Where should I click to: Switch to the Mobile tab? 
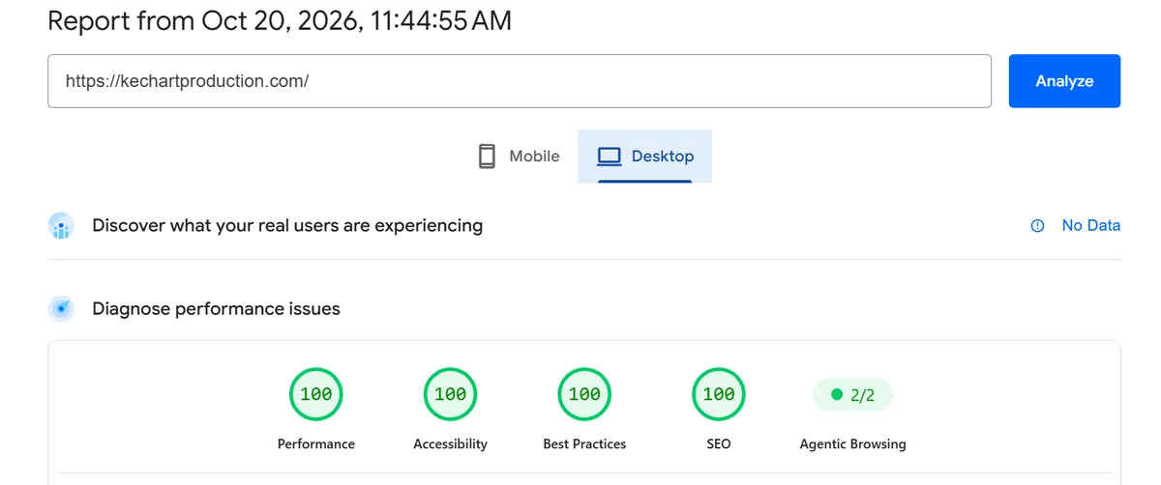[519, 156]
